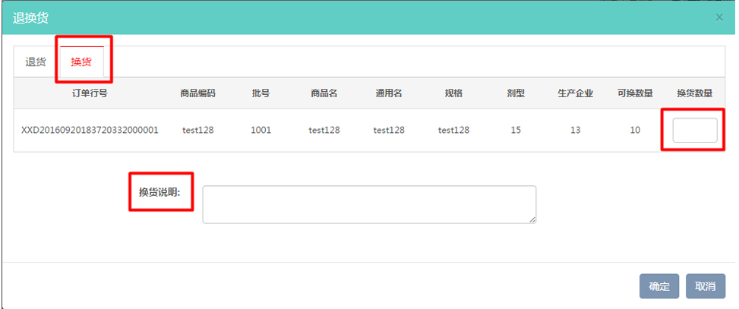Switch to the 退货 tab

(36, 62)
